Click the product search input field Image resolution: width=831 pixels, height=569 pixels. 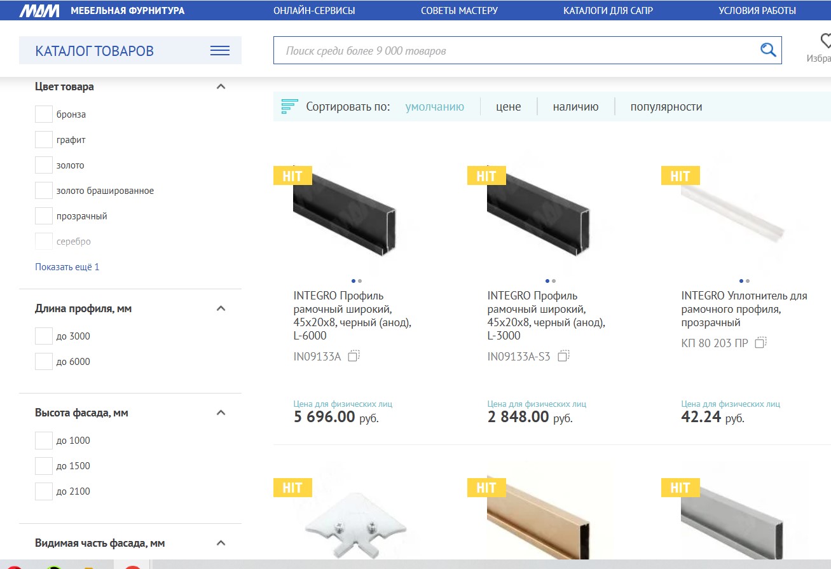coord(515,51)
